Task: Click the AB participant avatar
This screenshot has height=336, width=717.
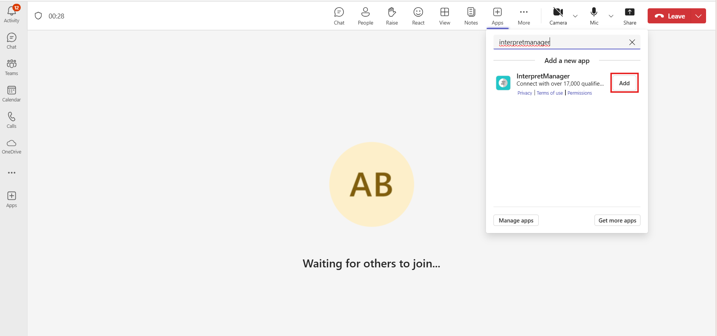Action: click(372, 184)
